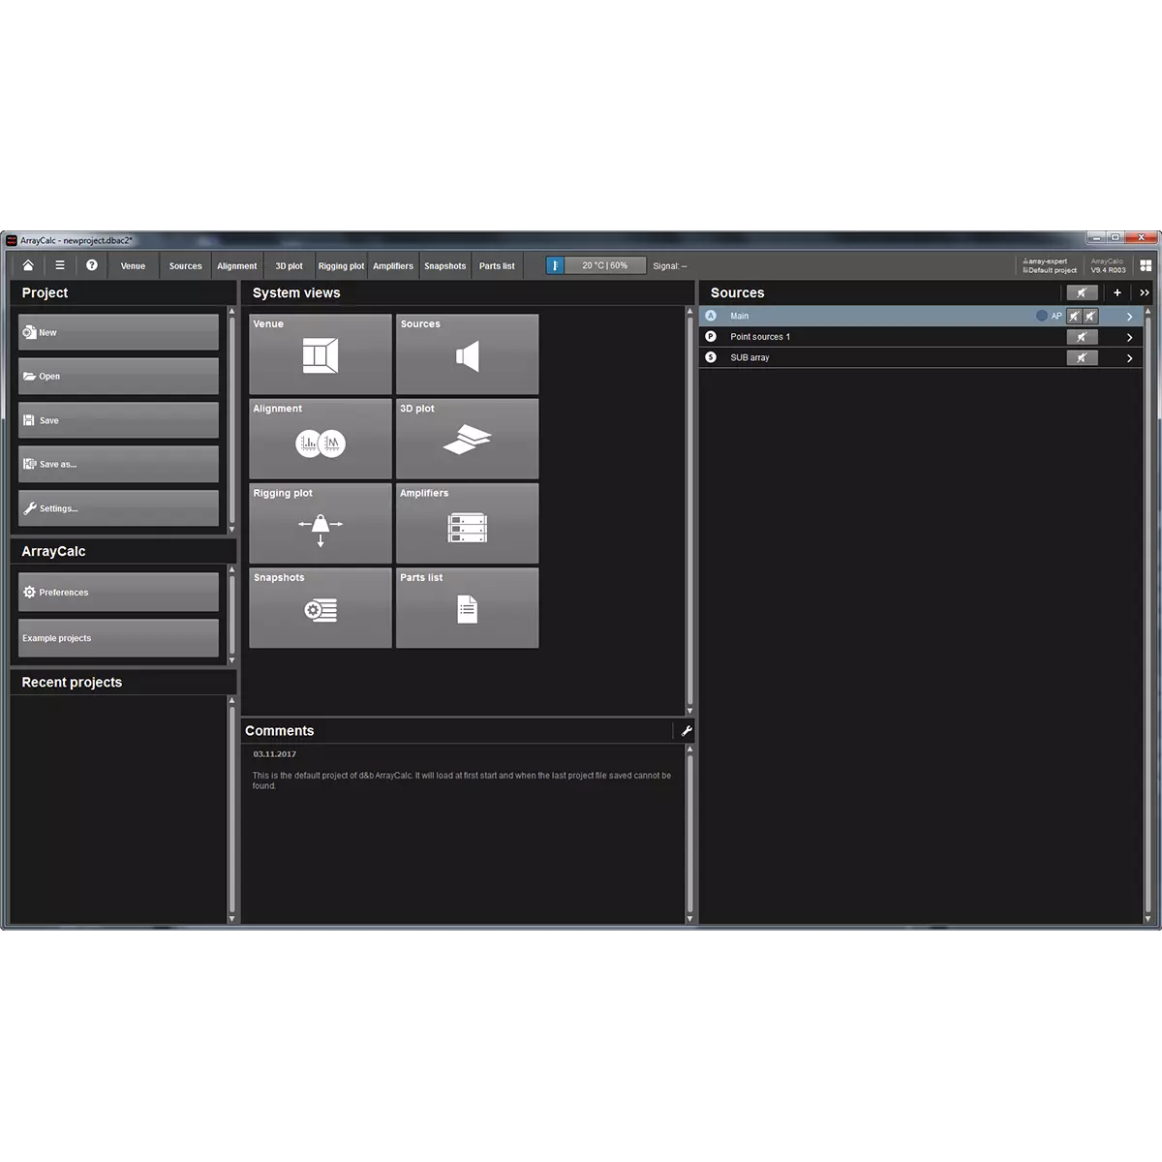The image size is (1162, 1162).
Task: Expand the SUB array row chevron
Action: (x=1129, y=358)
